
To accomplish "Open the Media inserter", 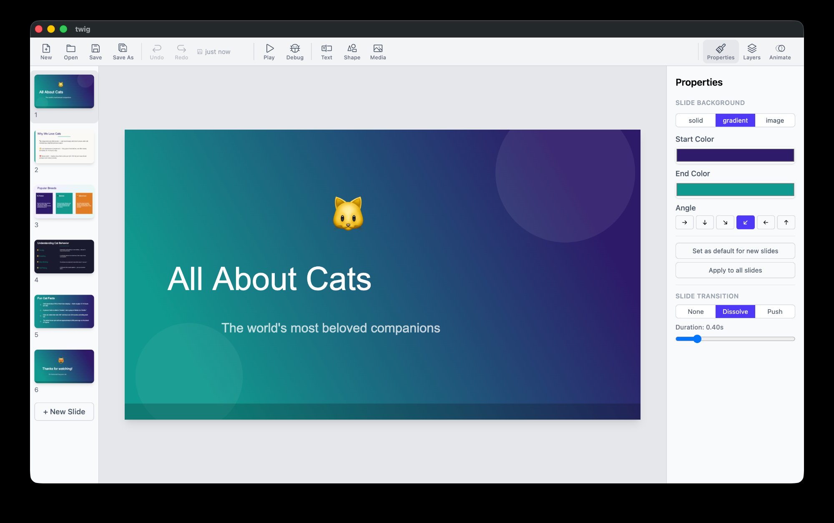I will pyautogui.click(x=378, y=51).
